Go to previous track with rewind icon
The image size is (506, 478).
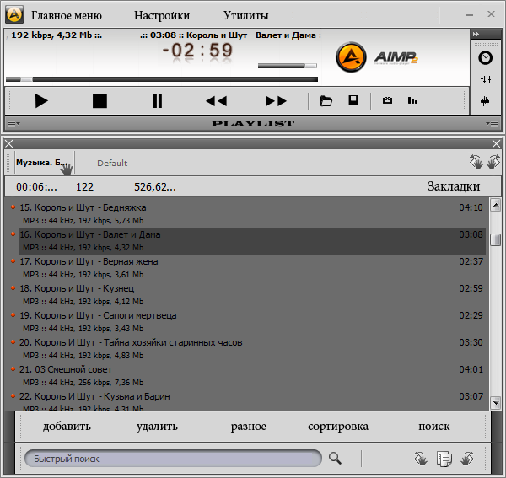[x=217, y=101]
